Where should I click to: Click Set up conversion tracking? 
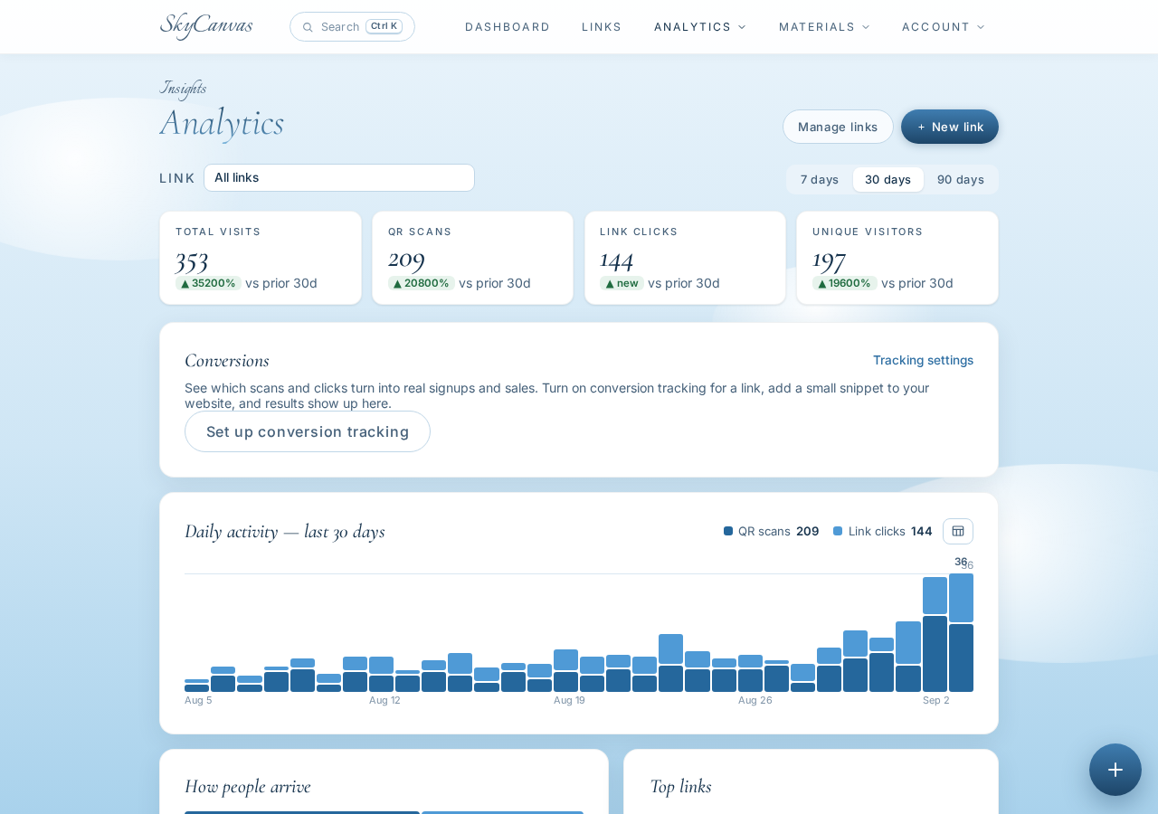[308, 431]
